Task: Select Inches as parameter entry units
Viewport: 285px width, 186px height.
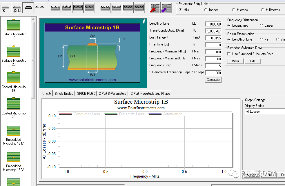Action: pyautogui.click(x=206, y=10)
